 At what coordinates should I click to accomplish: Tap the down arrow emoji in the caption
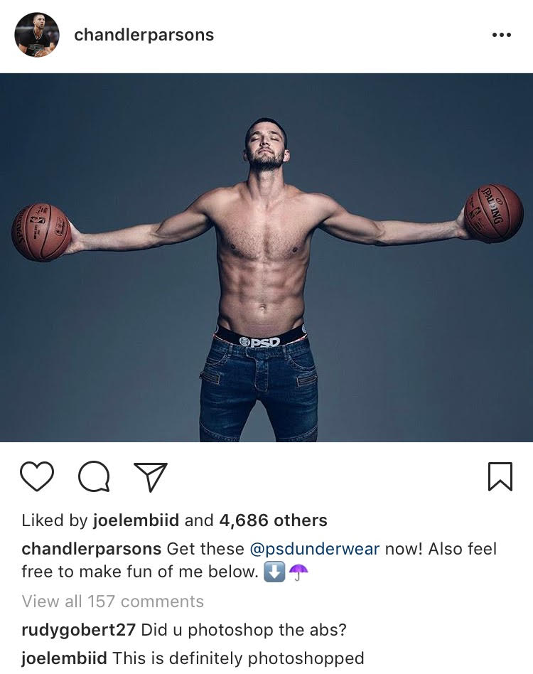pos(274,572)
